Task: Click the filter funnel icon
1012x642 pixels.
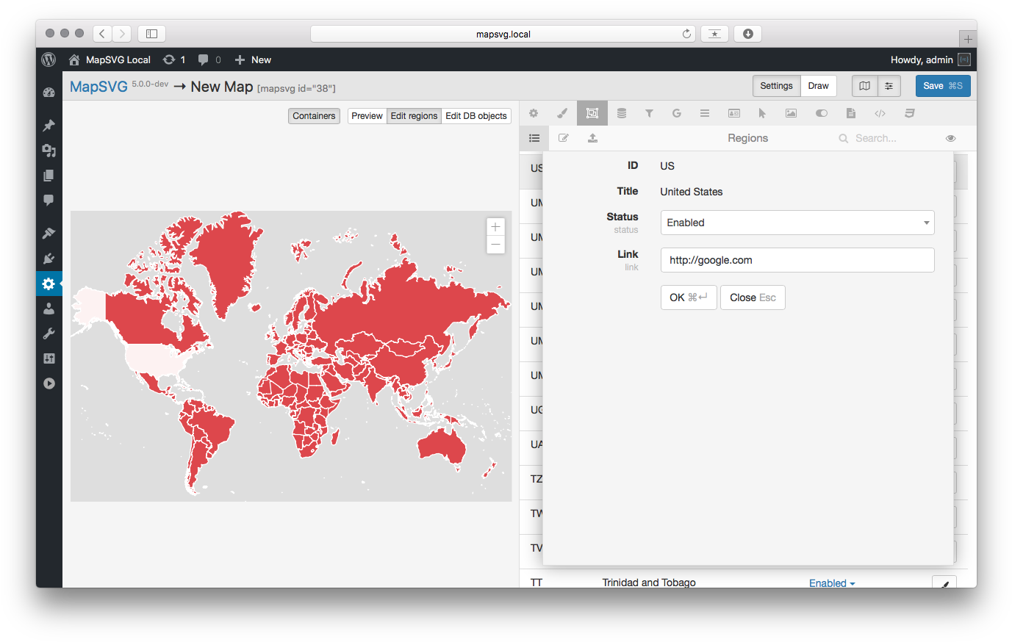Action: 649,113
